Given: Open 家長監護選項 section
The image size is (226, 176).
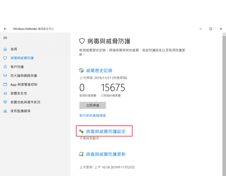Looking at the screenshot, I should [20, 111].
